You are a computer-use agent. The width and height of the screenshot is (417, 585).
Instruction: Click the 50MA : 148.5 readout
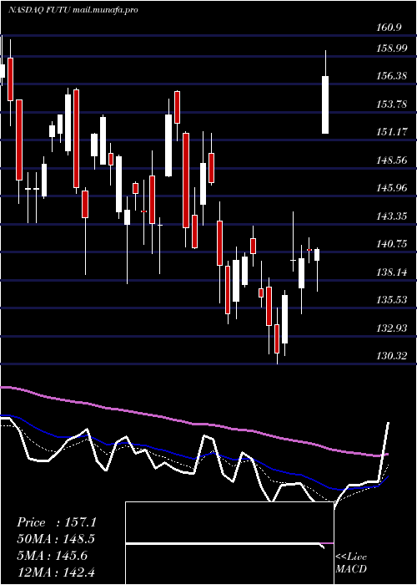click(56, 539)
